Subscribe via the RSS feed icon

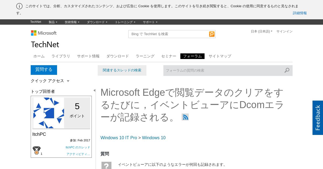click(x=185, y=117)
